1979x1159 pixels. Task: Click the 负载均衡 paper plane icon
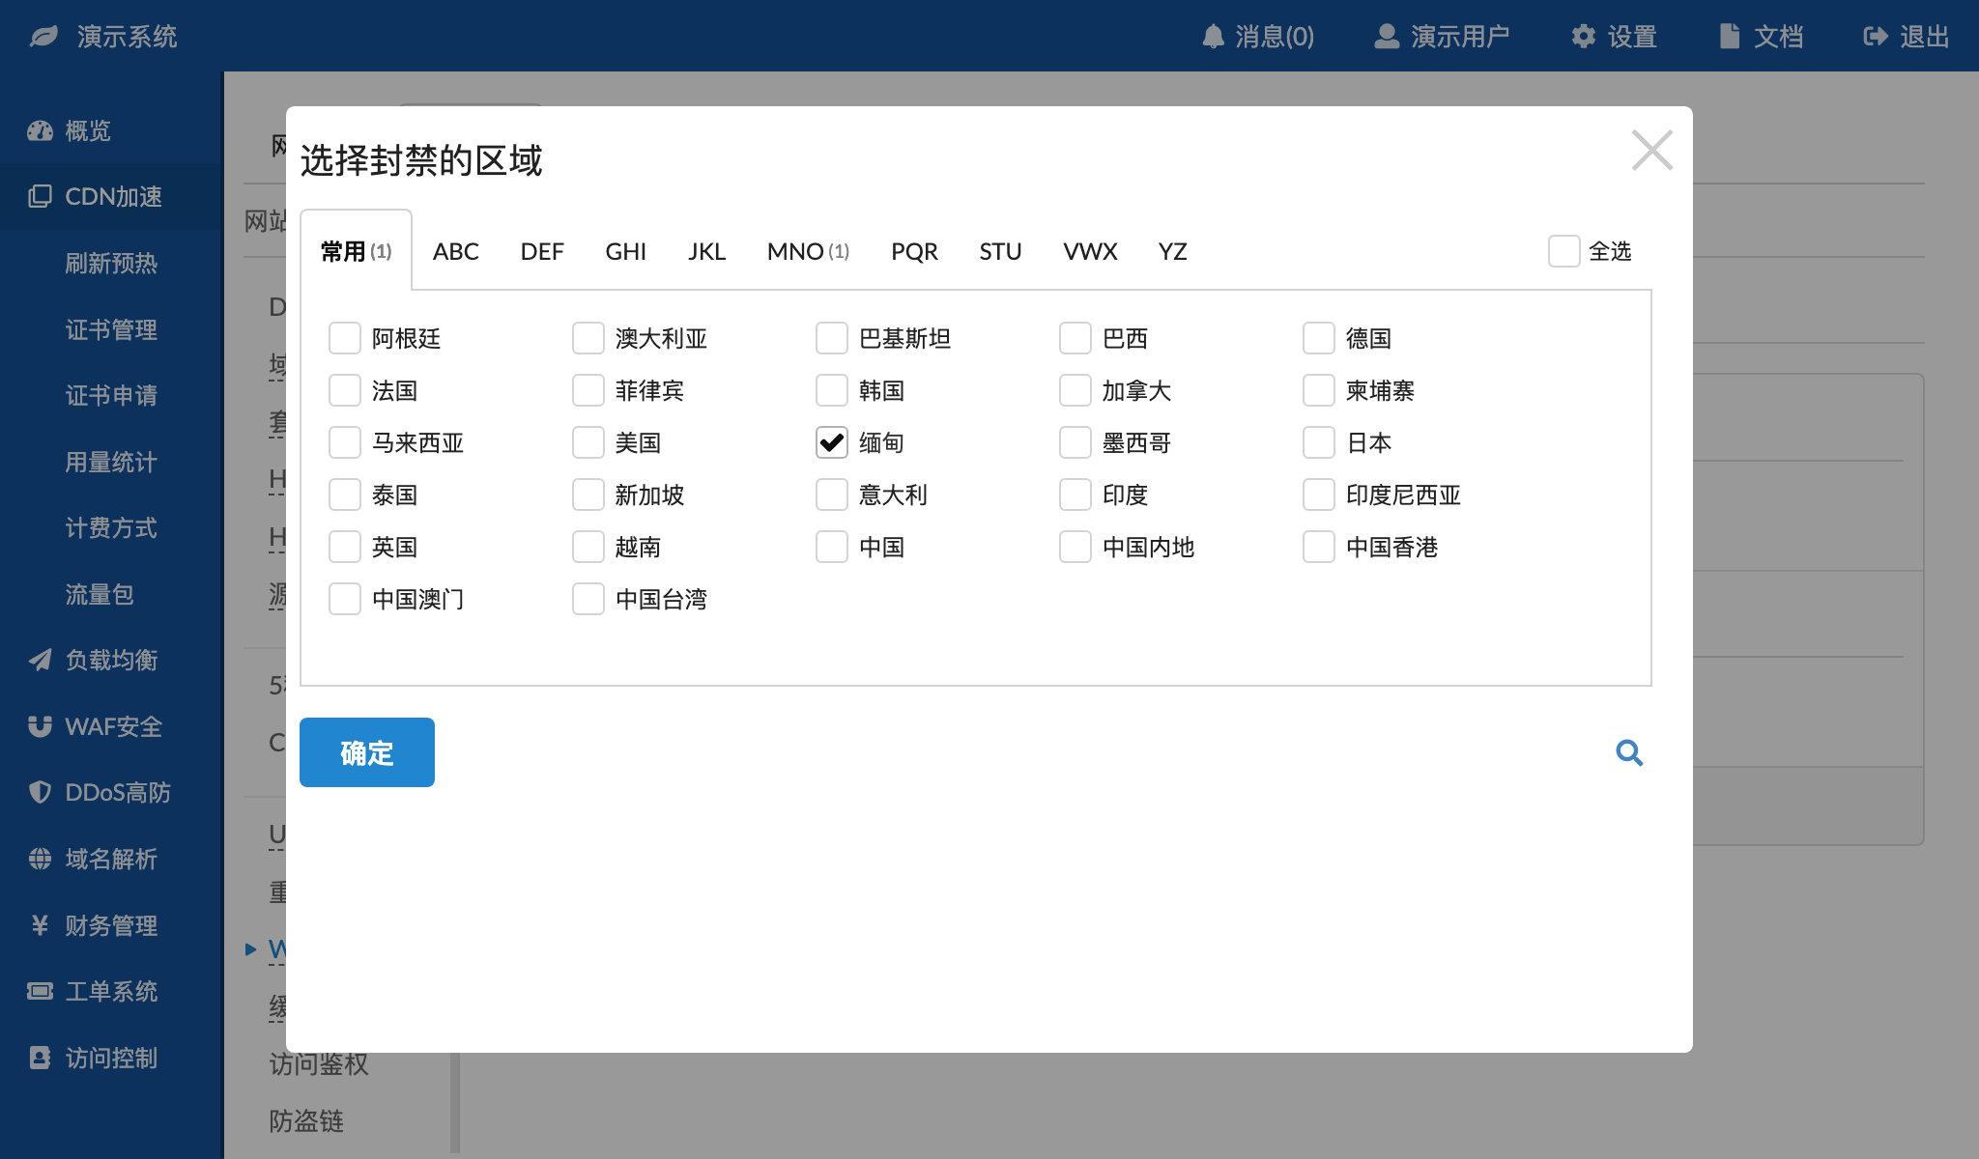point(40,660)
